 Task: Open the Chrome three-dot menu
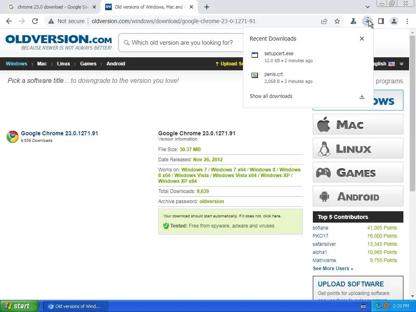[x=407, y=21]
